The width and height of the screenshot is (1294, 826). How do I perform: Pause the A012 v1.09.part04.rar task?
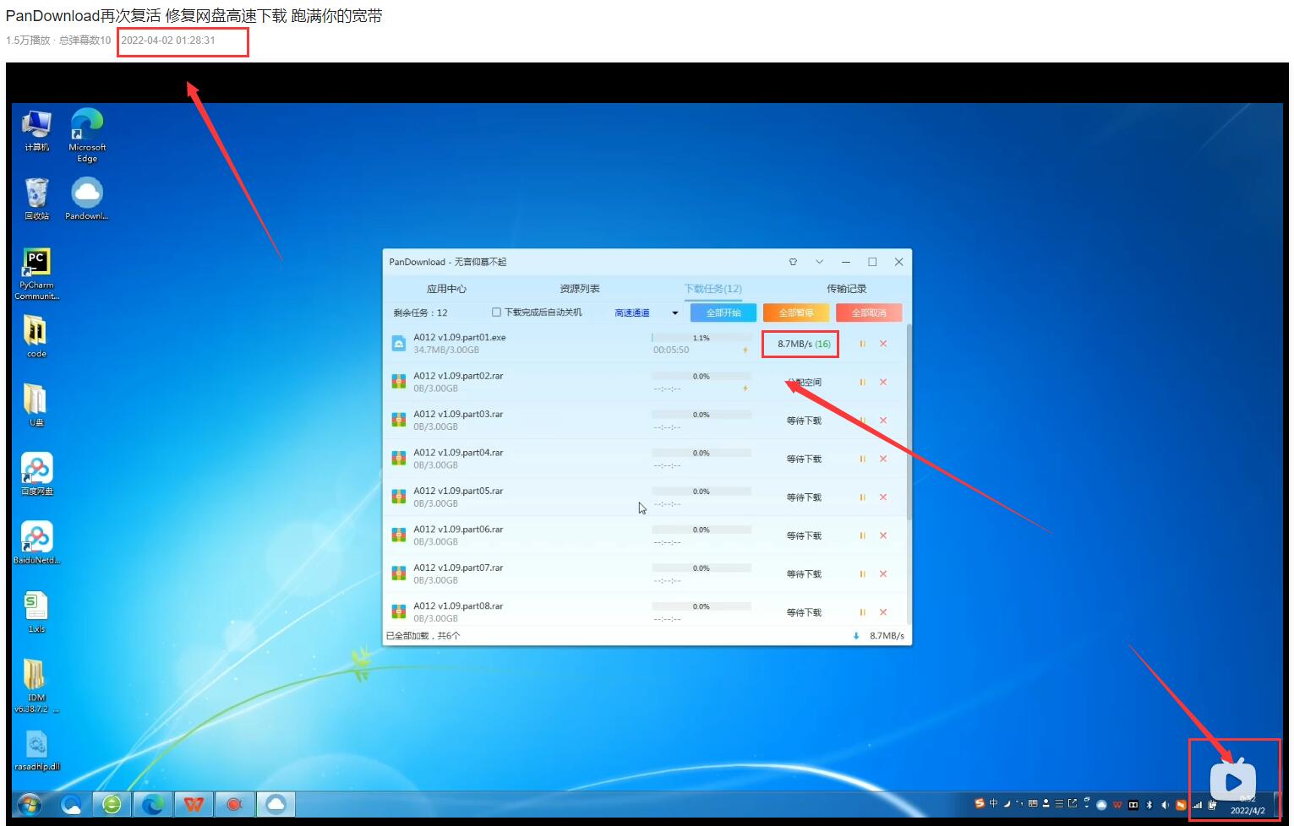tap(862, 459)
